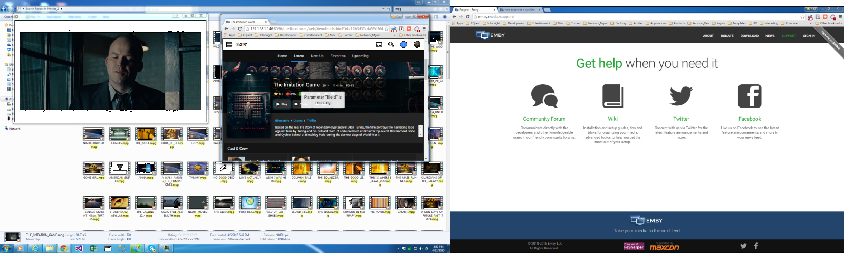Click the footer Facebook icon on Emby site

tap(756, 246)
